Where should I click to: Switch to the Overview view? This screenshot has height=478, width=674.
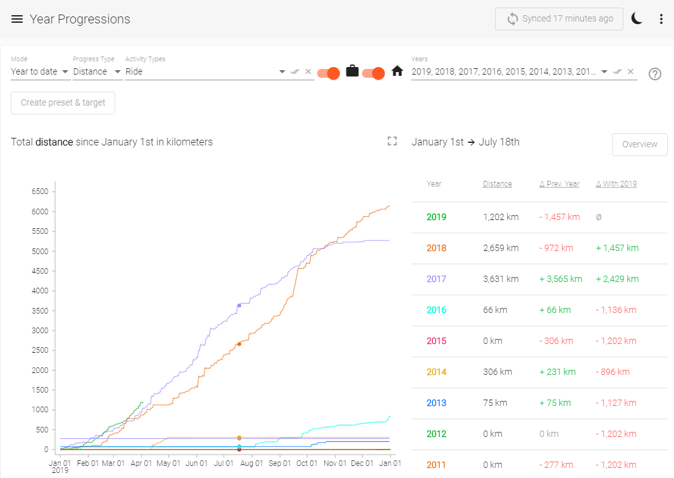pos(639,144)
